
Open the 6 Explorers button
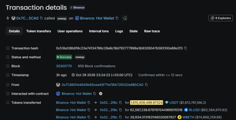[221, 18]
